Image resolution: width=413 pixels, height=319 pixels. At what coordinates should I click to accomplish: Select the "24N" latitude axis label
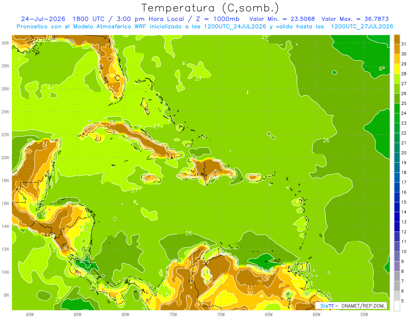[6, 111]
